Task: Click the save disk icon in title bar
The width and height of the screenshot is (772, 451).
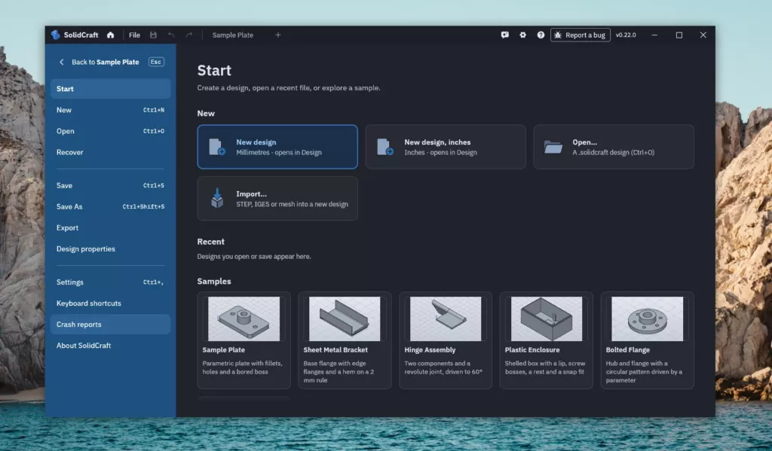Action: (x=153, y=35)
